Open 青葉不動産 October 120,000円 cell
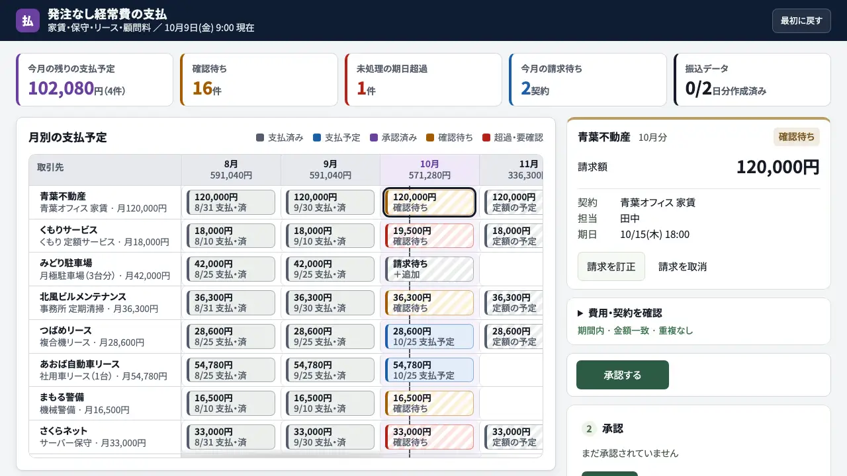 [x=429, y=202]
